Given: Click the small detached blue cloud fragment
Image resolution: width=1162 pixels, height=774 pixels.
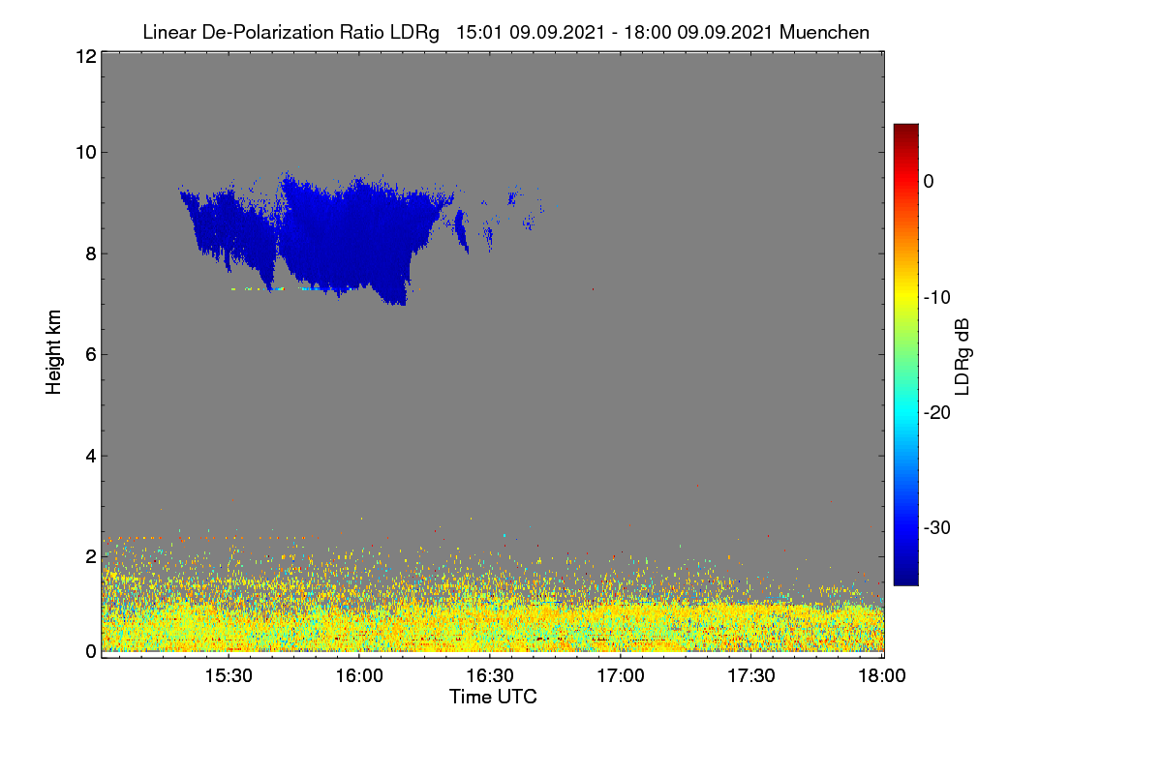Looking at the screenshot, I should pyautogui.click(x=462, y=232).
